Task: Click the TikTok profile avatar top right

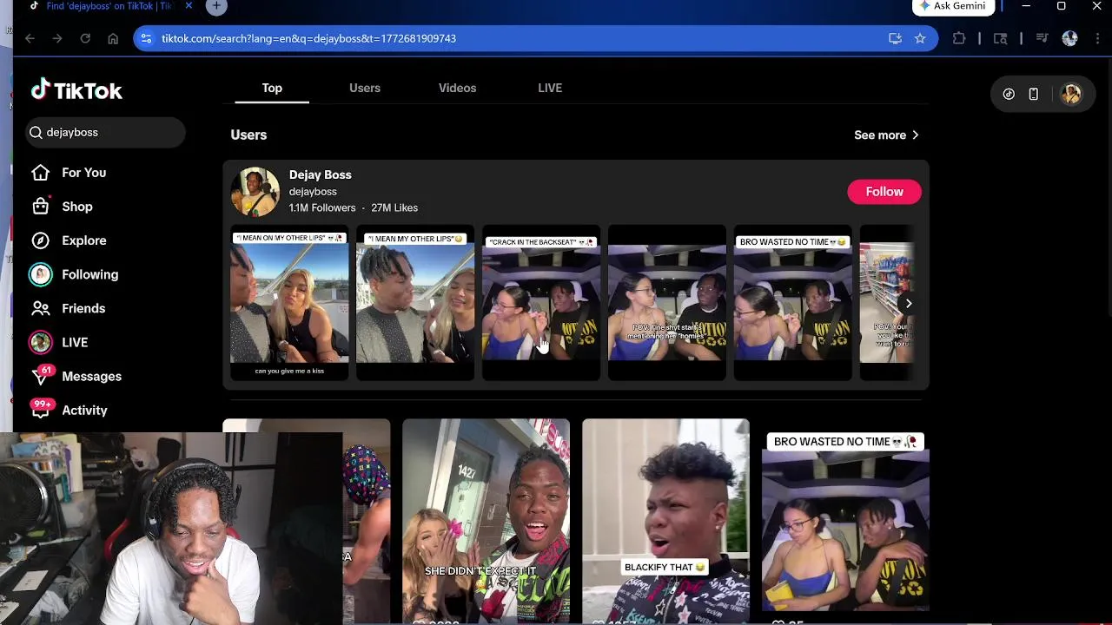Action: tap(1070, 94)
